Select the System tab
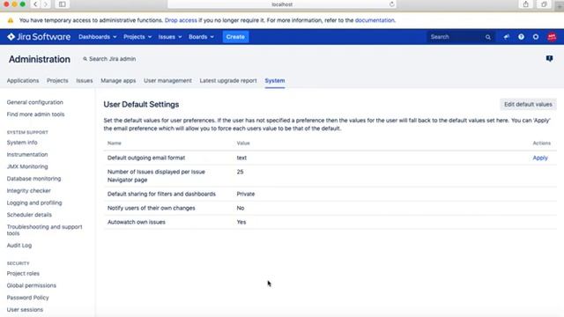564x317 pixels. pyautogui.click(x=275, y=80)
